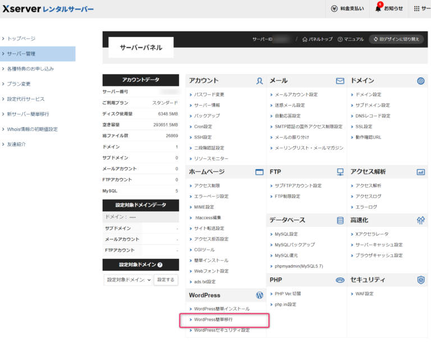The image size is (431, 346).
Task: Click the データベース database icon
Action: tap(340, 220)
